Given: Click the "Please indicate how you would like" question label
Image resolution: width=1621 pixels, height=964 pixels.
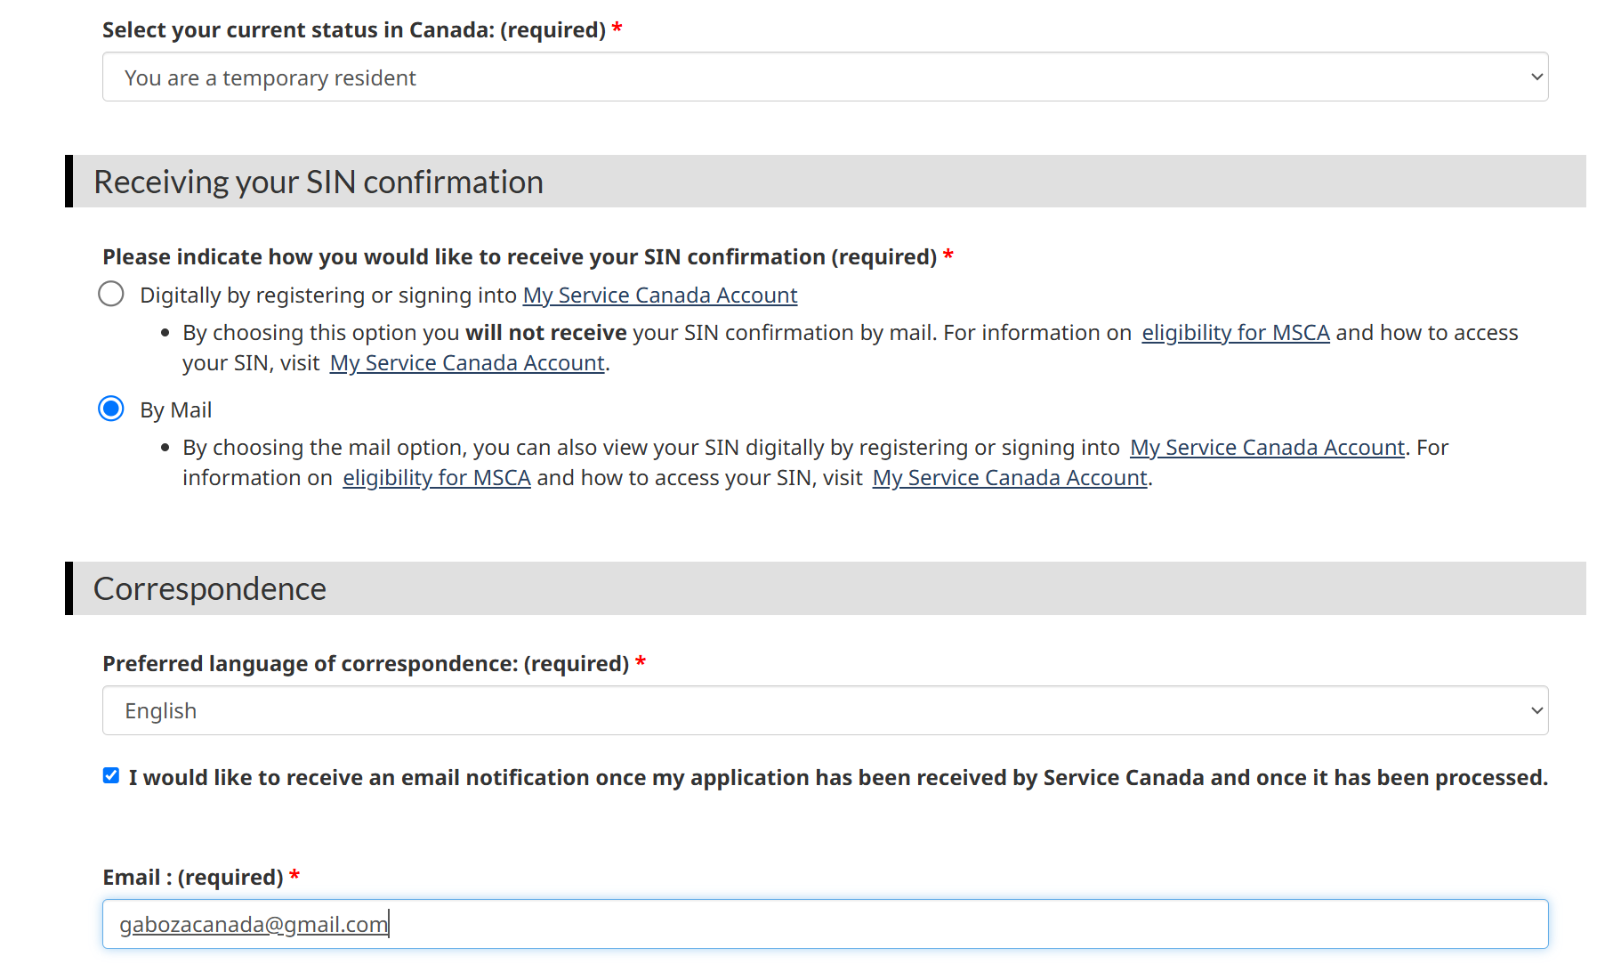Looking at the screenshot, I should coord(520,257).
